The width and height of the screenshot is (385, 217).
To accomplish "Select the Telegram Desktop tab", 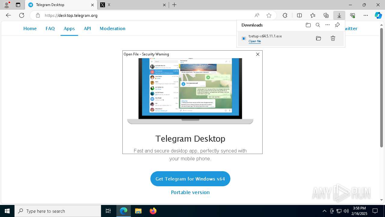I will [x=61, y=5].
